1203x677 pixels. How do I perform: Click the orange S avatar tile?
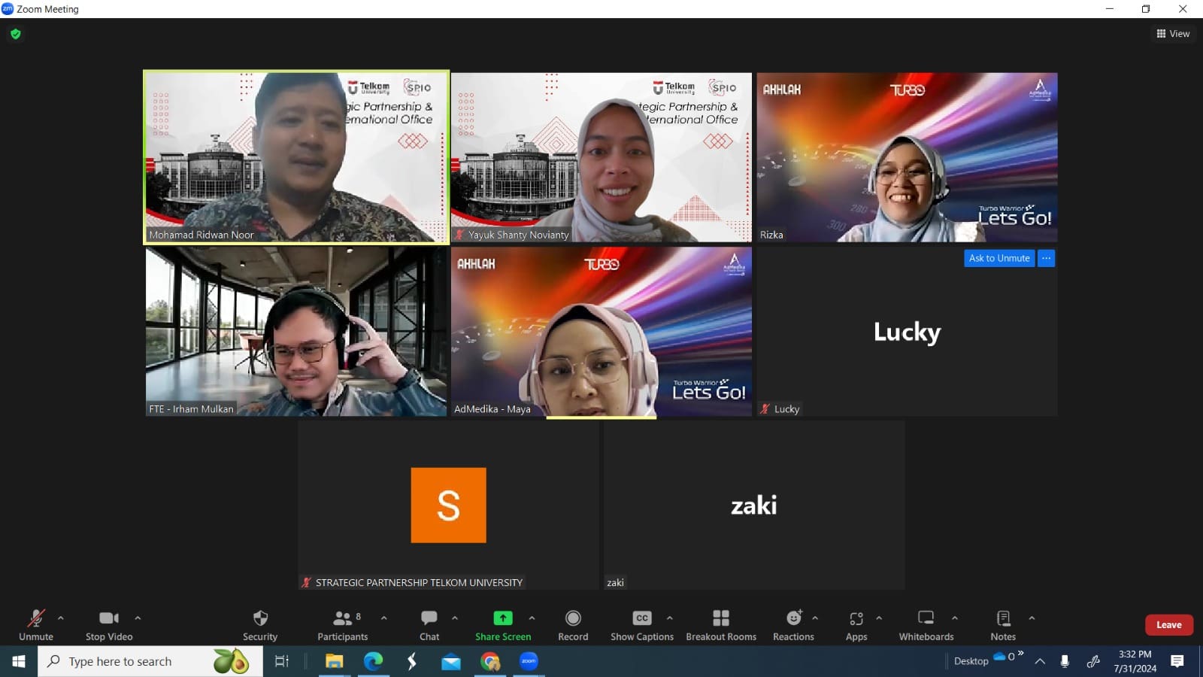pos(448,505)
